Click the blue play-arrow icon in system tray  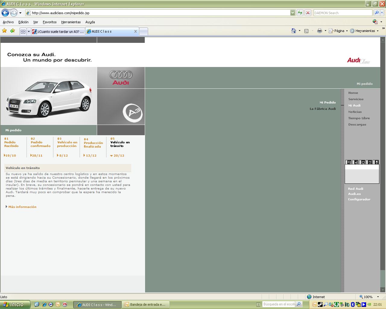(364, 304)
